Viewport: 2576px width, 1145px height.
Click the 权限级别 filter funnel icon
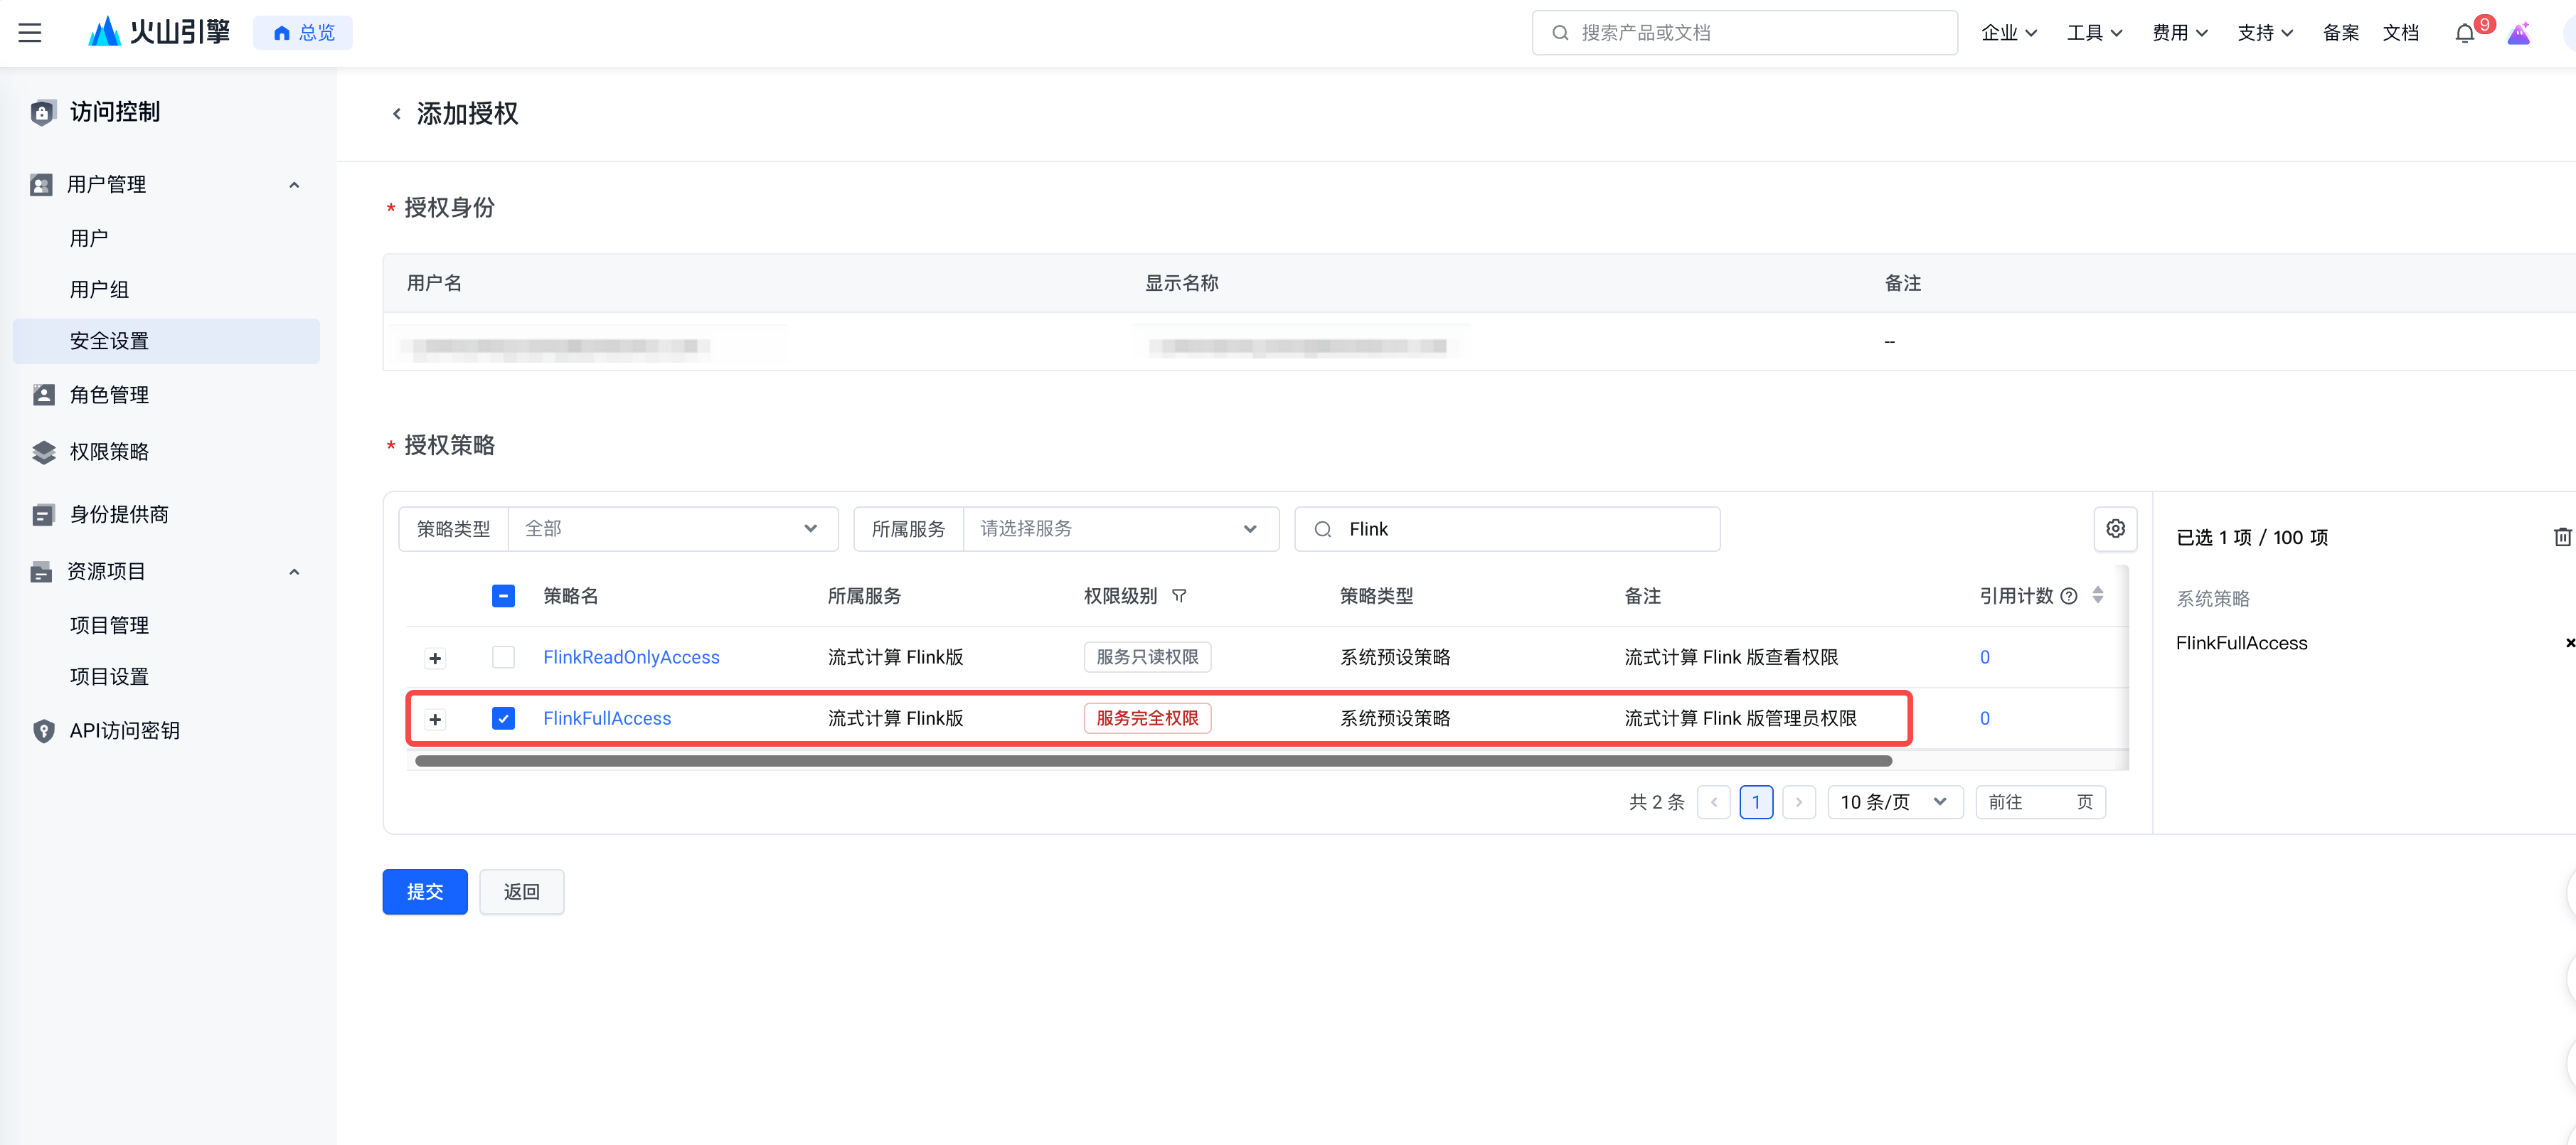(x=1179, y=596)
